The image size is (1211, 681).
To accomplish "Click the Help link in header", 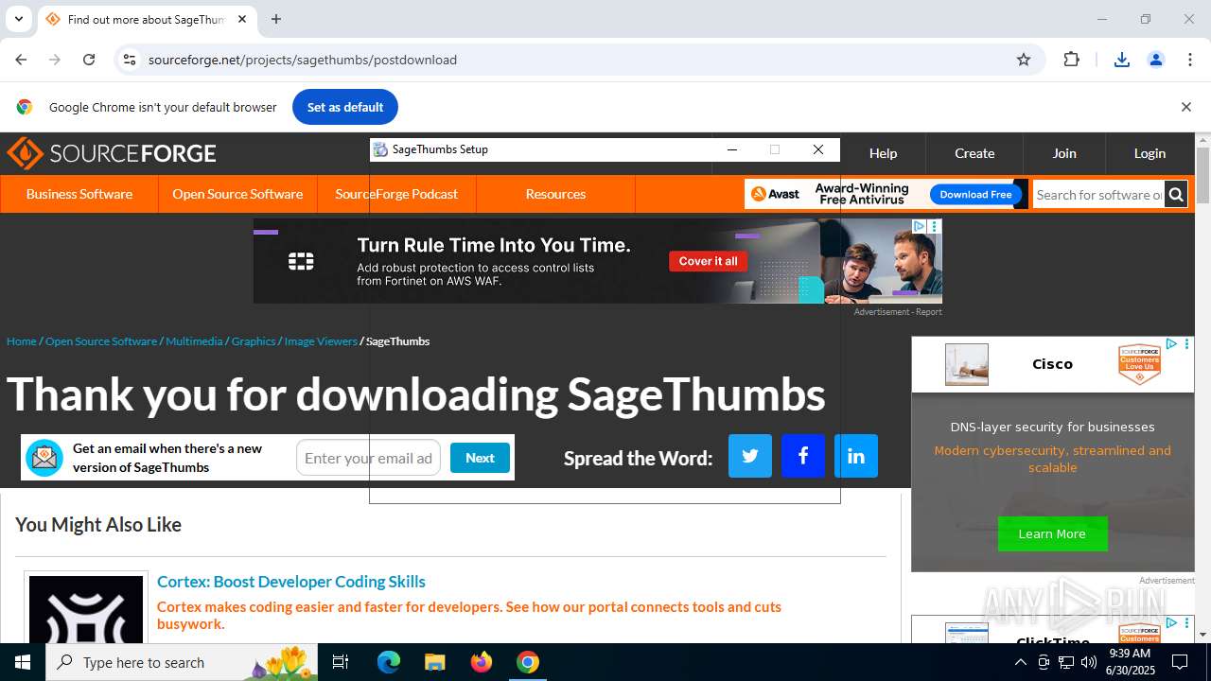I will click(883, 153).
